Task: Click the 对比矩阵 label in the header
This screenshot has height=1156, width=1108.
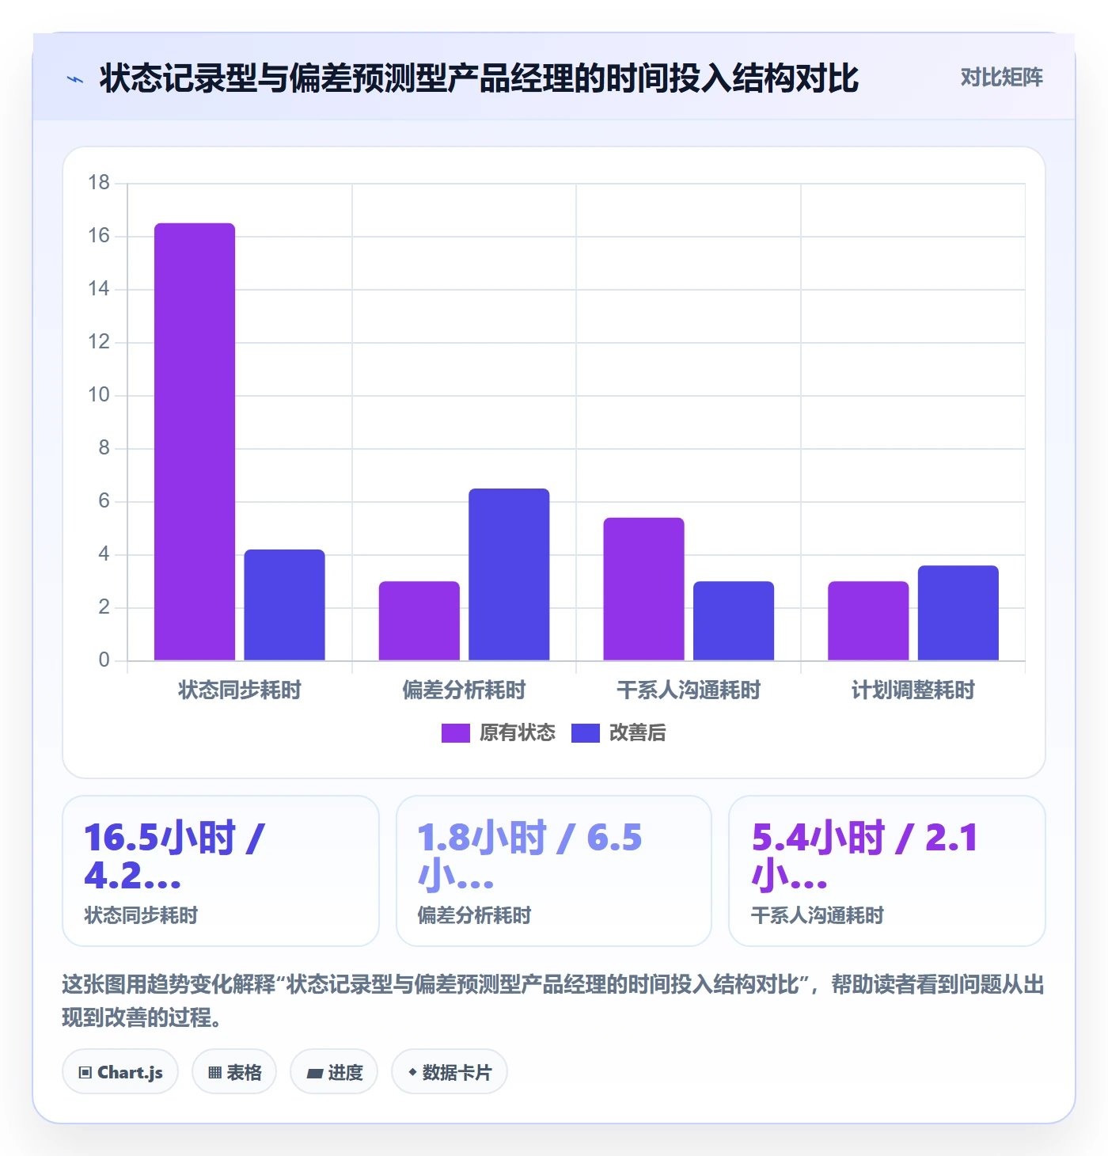Action: click(x=1001, y=78)
